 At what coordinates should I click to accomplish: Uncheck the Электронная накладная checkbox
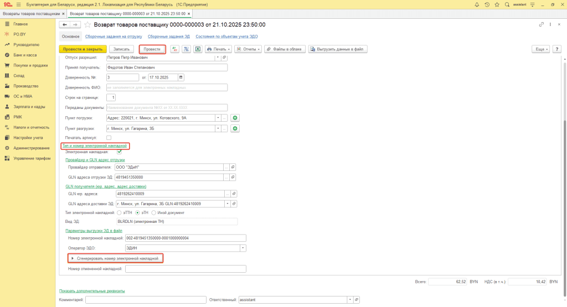(x=120, y=152)
